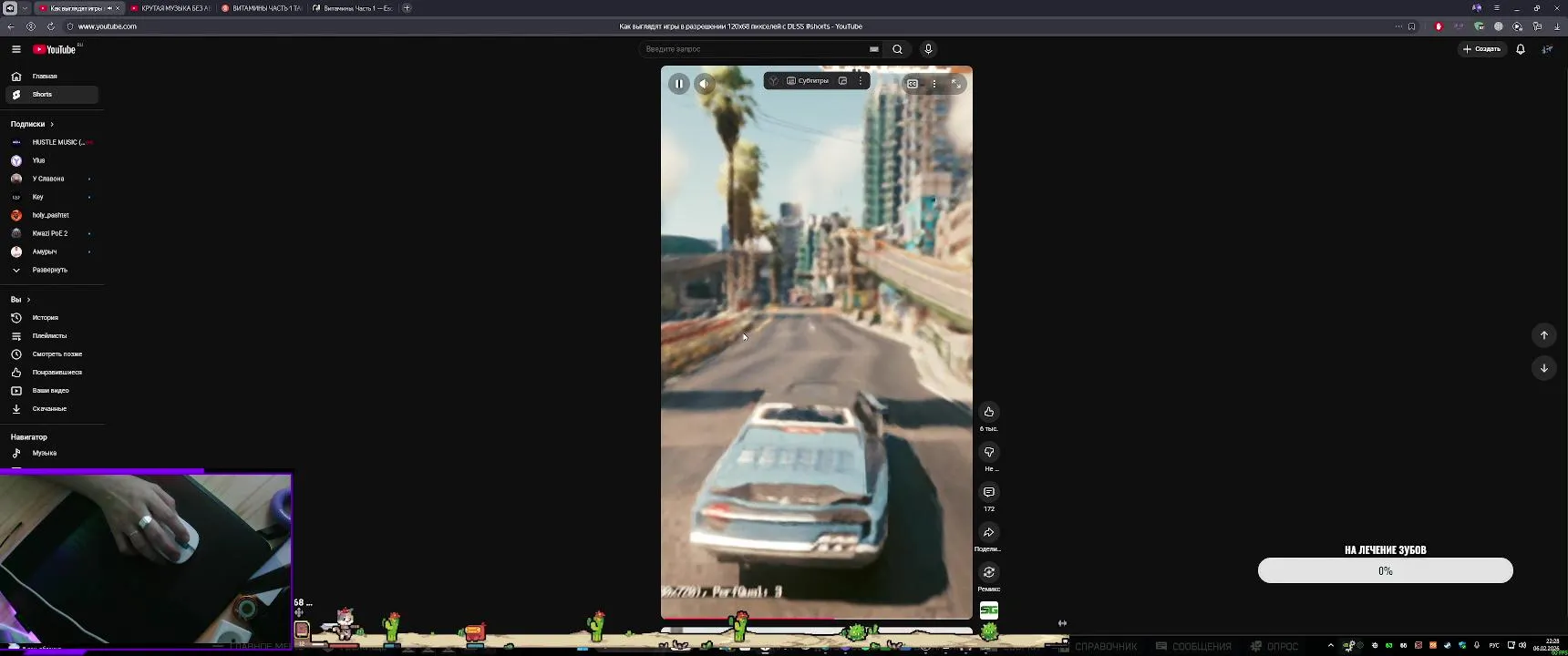Switch to the КРУТАЯ МУЗЫКА БЕЗ АП tab
Viewport: 1568px width, 656px height.
pyautogui.click(x=170, y=8)
